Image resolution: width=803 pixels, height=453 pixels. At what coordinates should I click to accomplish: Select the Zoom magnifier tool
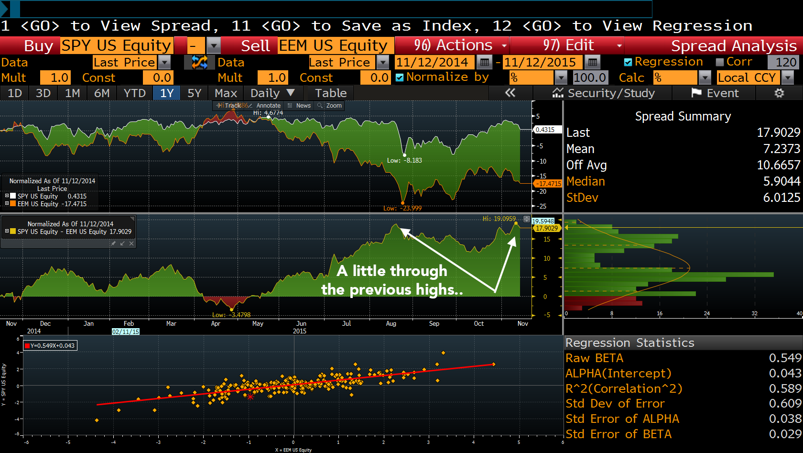[330, 106]
